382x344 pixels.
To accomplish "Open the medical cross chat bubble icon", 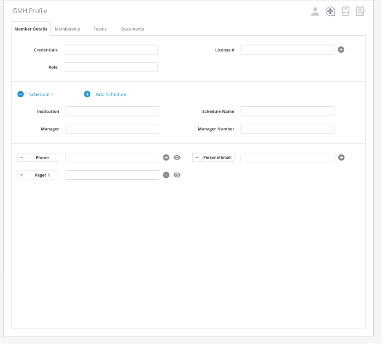I will (331, 11).
